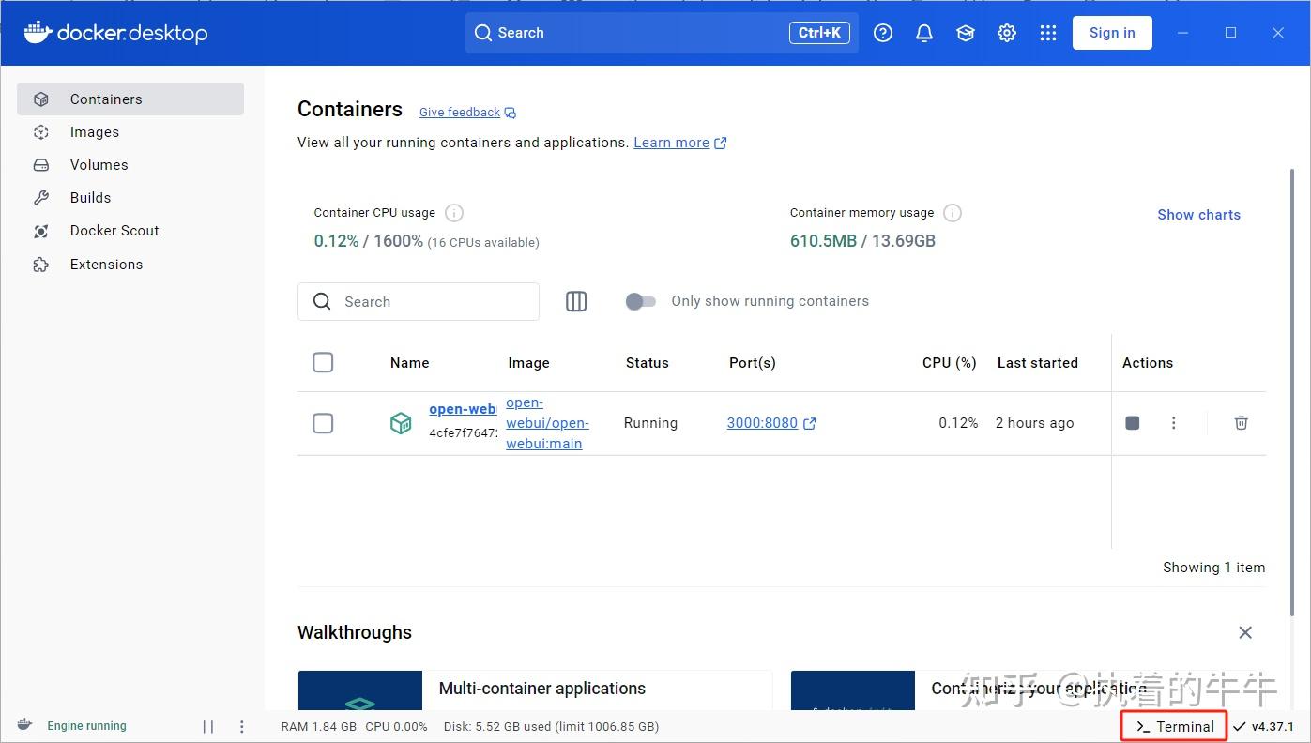
Task: Check the select-all containers checkbox
Action: tap(323, 362)
